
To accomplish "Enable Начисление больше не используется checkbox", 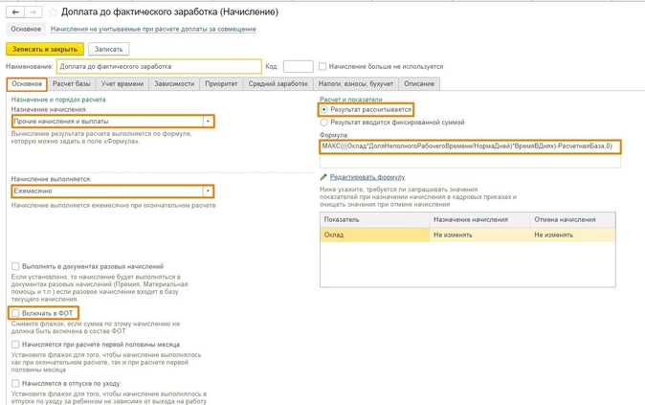I will [322, 67].
